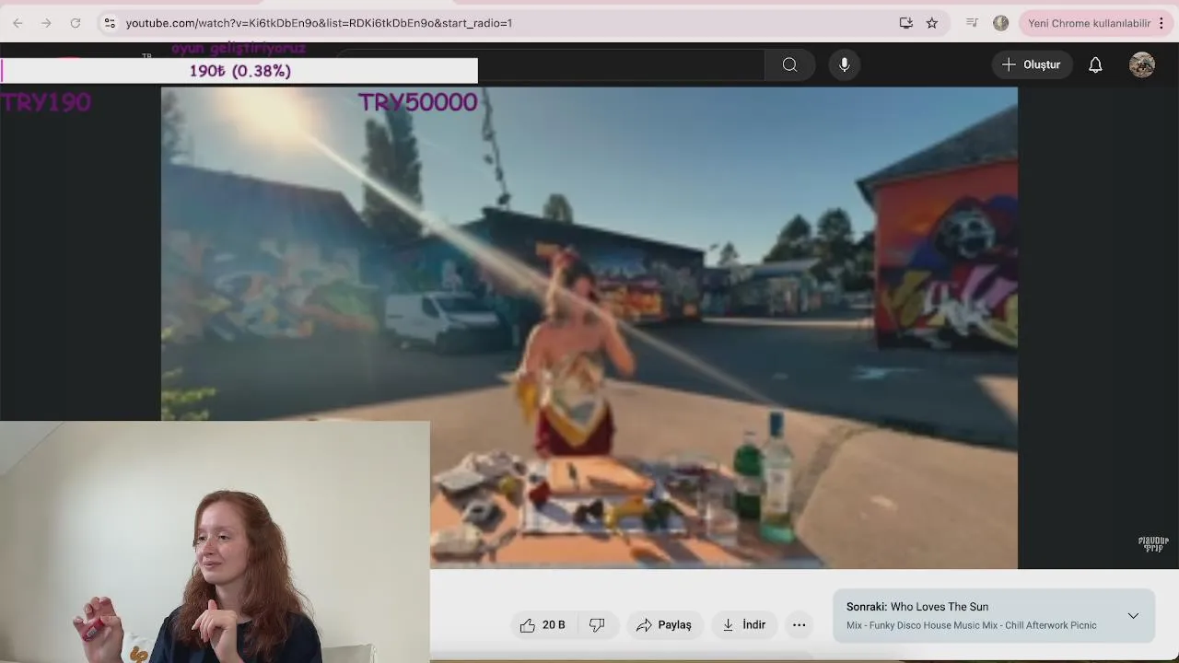Viewport: 1179px width, 663px height.
Task: Open the notifications bell
Action: tap(1095, 64)
